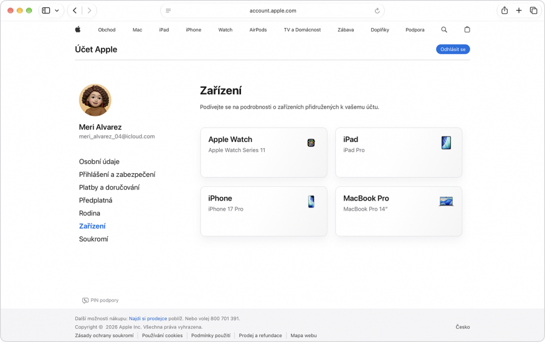This screenshot has width=545, height=342.
Task: Open AirPods in the navigation bar
Action: pos(258,30)
